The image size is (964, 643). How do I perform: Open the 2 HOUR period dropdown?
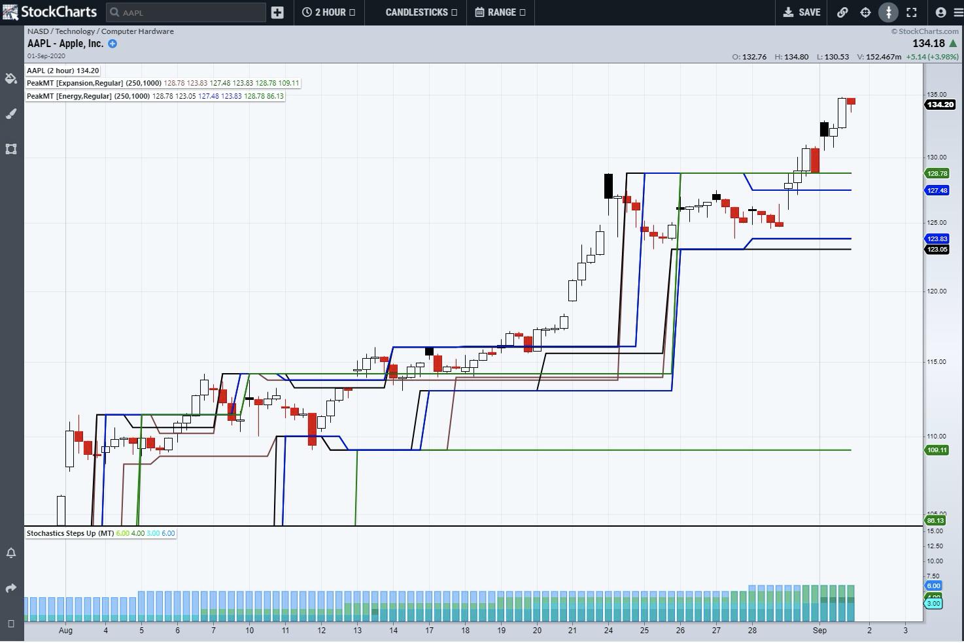click(x=328, y=12)
